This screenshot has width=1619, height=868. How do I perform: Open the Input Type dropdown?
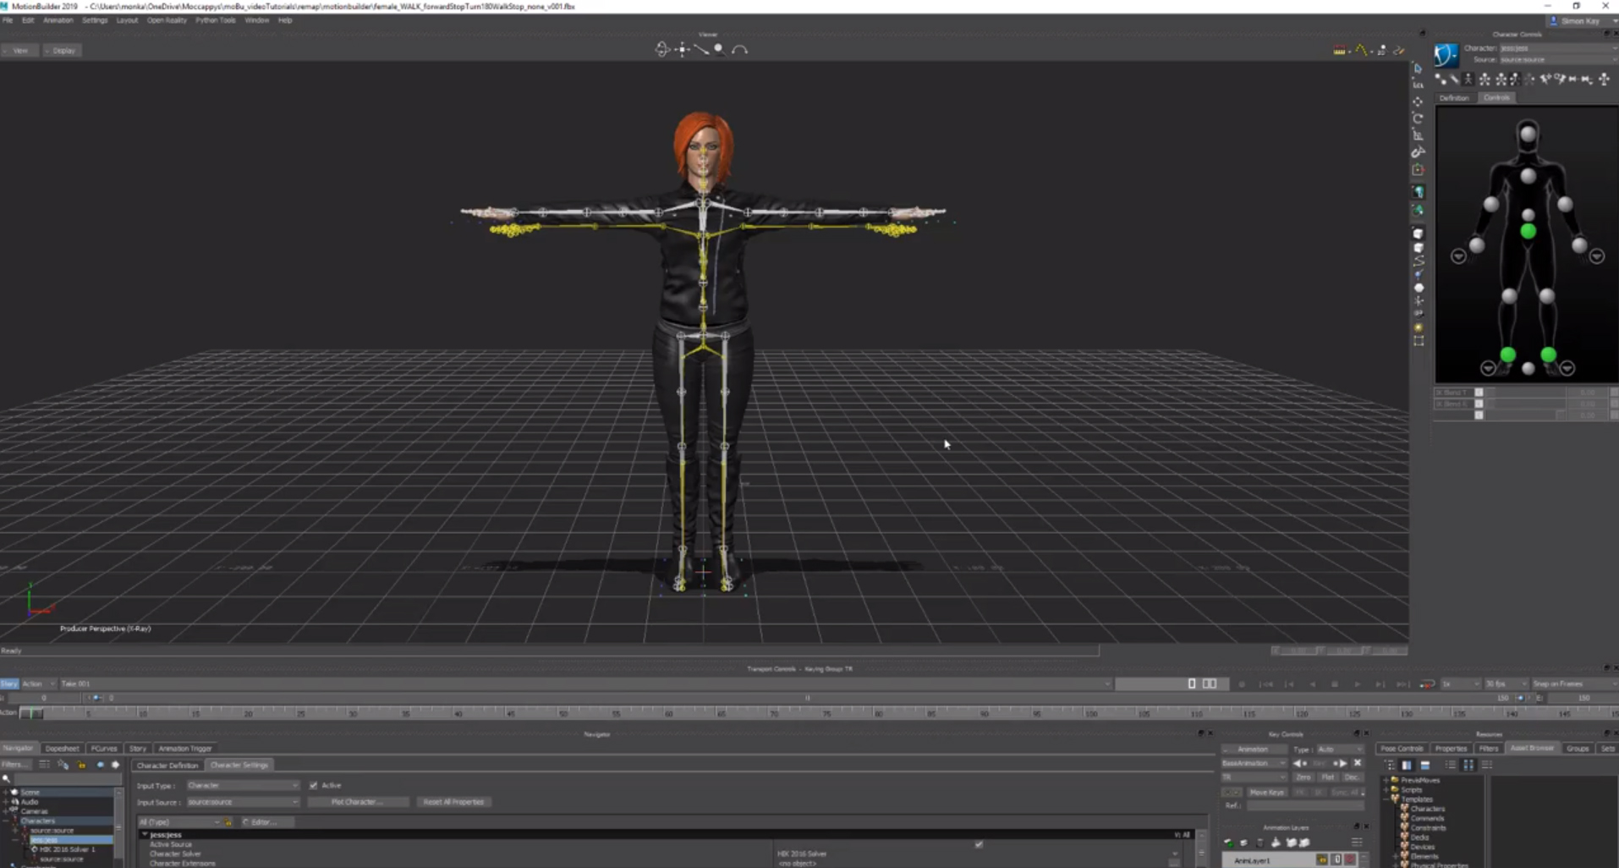click(x=243, y=785)
